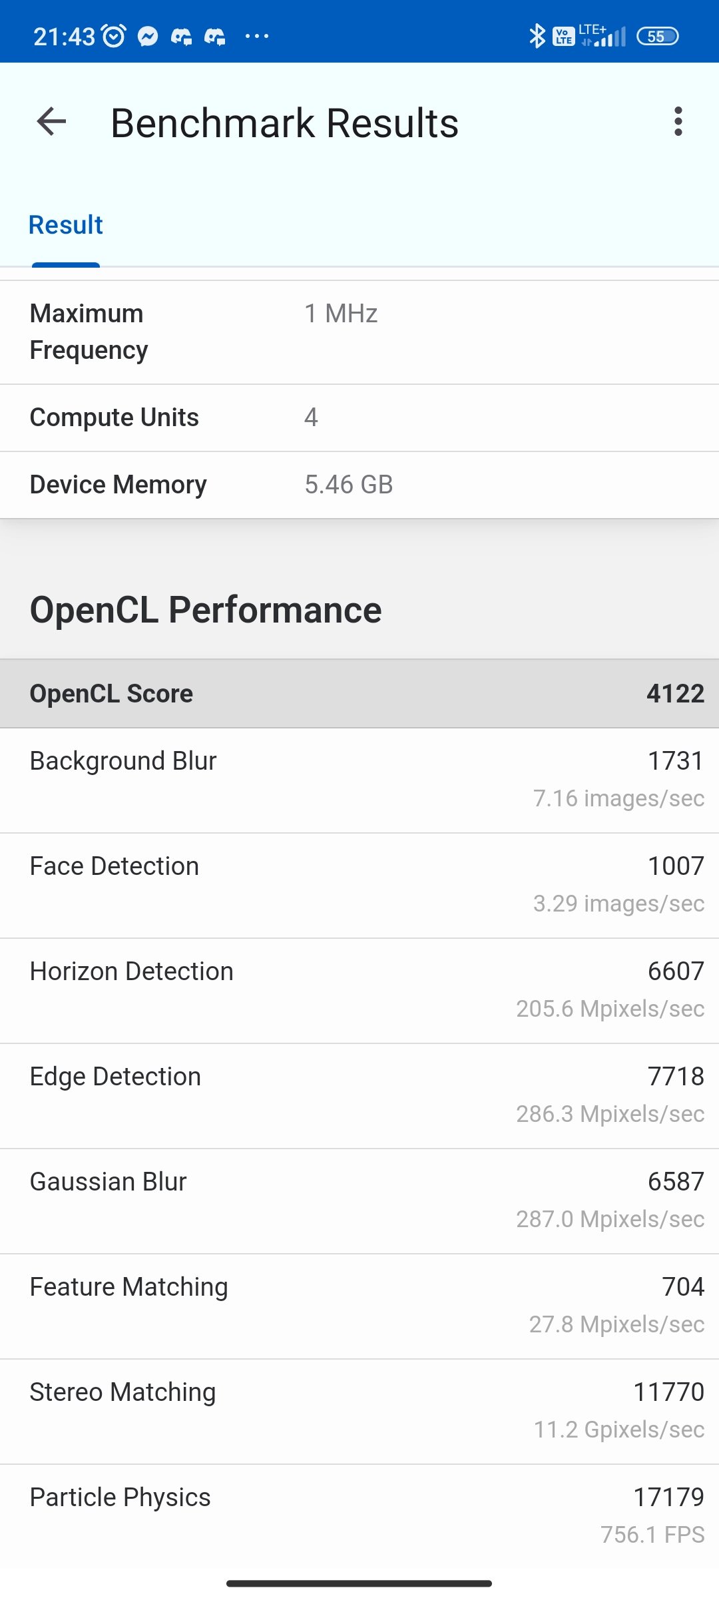Tap the alarm clock status icon
719x1598 pixels.
tap(114, 36)
